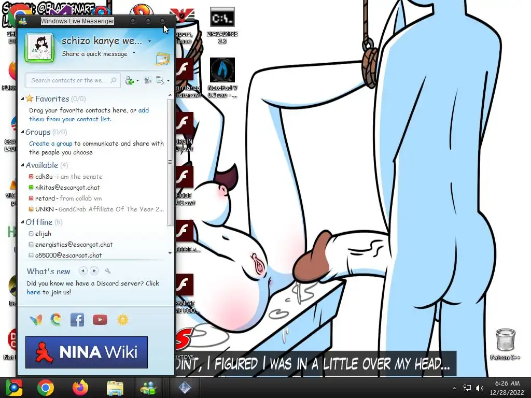Click the YouTube icon in Messenger
The width and height of the screenshot is (531, 398).
pyautogui.click(x=100, y=320)
